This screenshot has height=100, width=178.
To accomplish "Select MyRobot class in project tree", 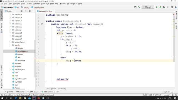I will click(18, 82).
